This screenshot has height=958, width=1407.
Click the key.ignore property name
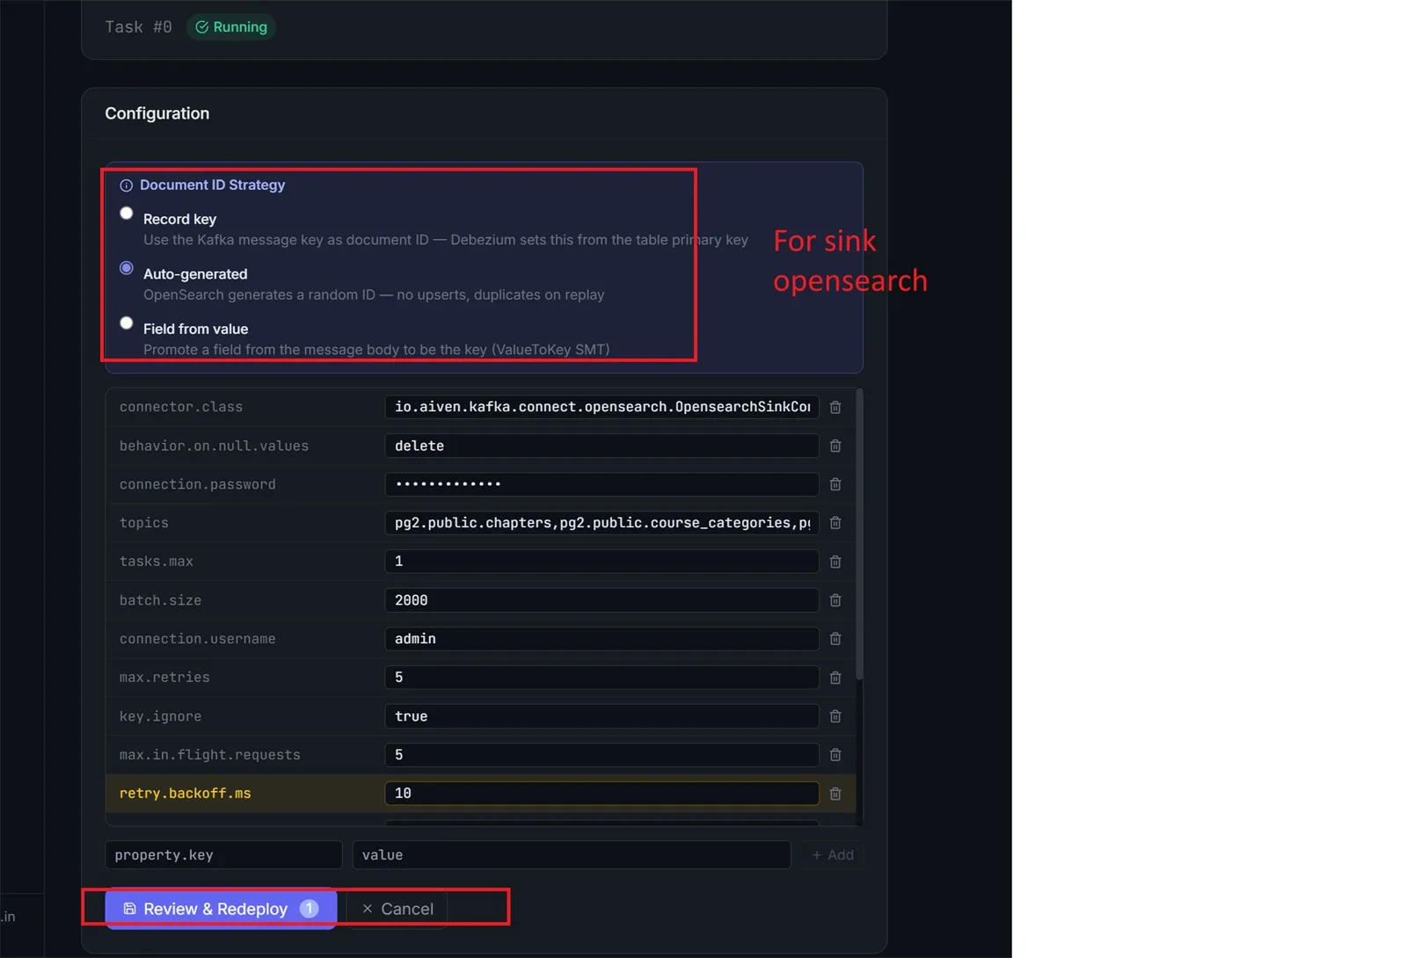click(x=160, y=716)
